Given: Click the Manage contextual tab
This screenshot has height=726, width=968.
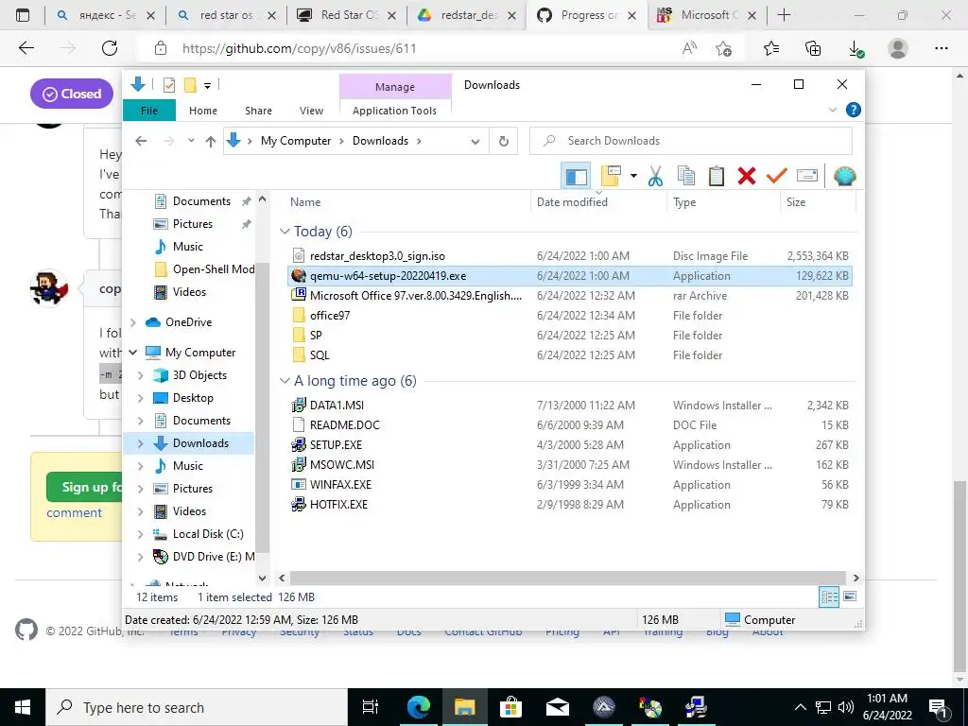Looking at the screenshot, I should click(395, 87).
